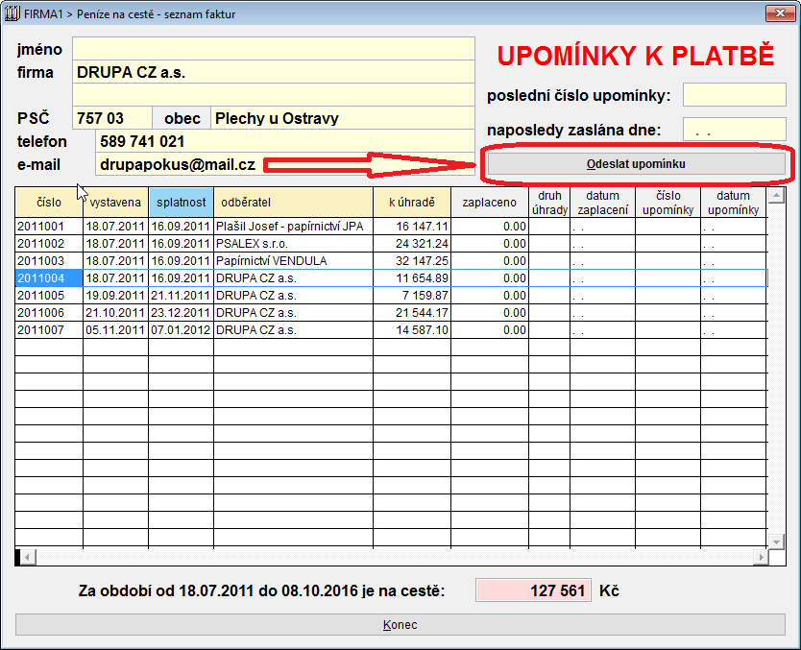Click the total amount field showing 127 561

(533, 590)
